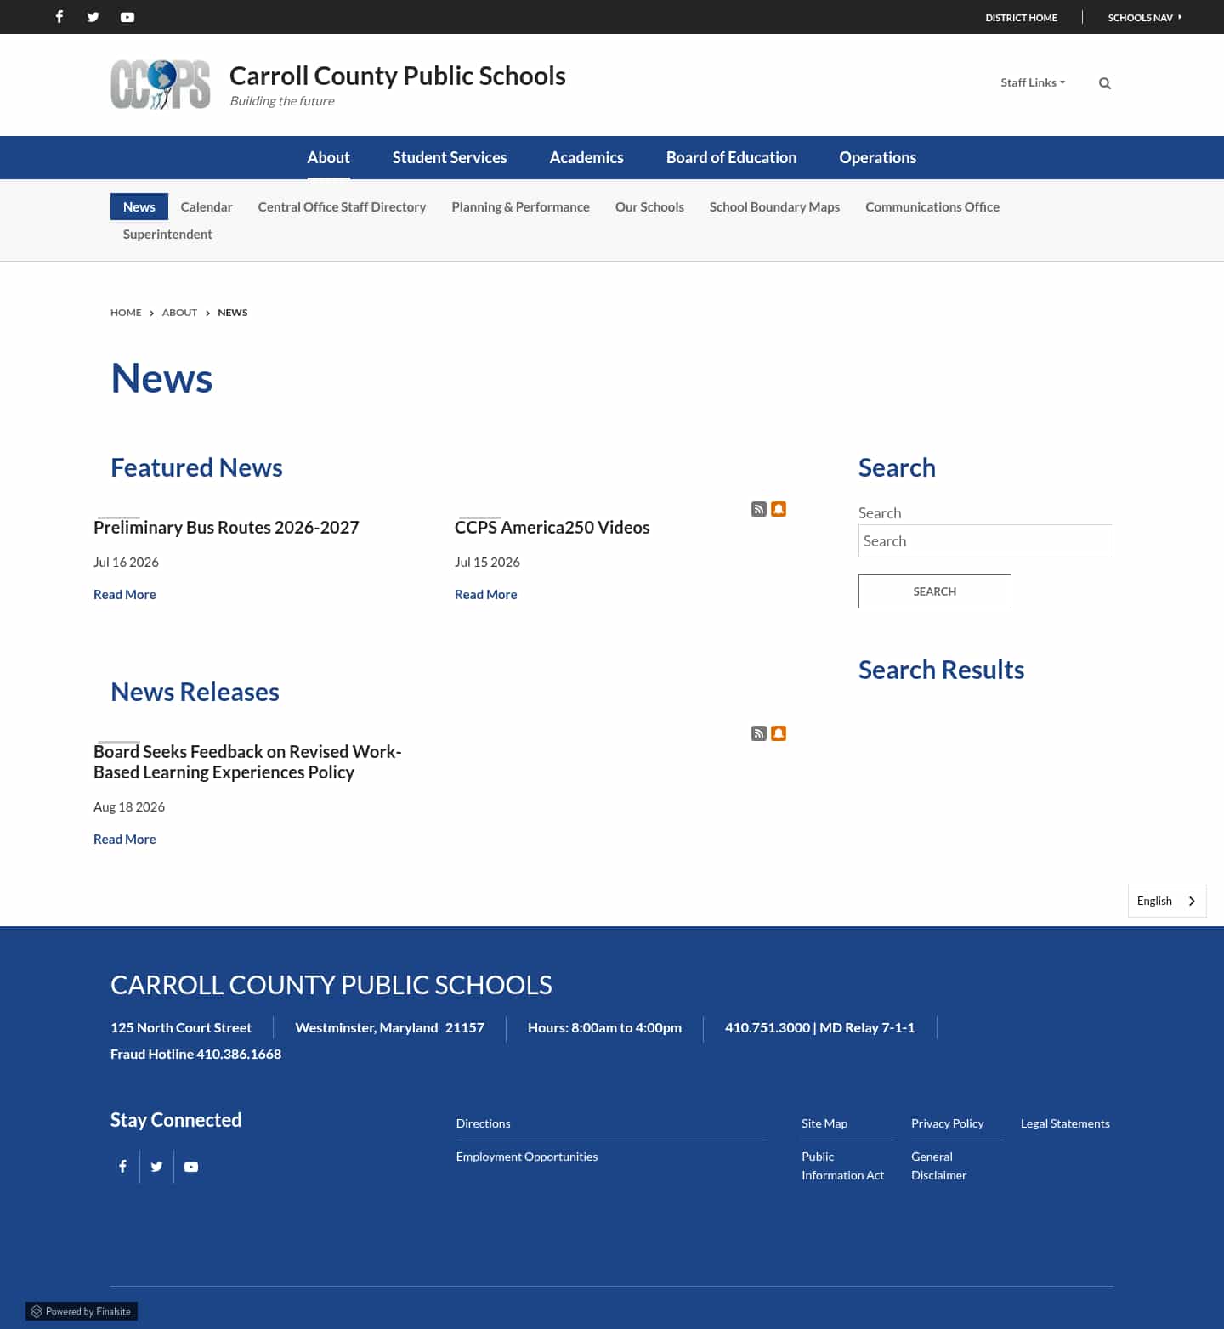The width and height of the screenshot is (1224, 1329).
Task: Click News Releases alert bell icon
Action: (x=779, y=733)
